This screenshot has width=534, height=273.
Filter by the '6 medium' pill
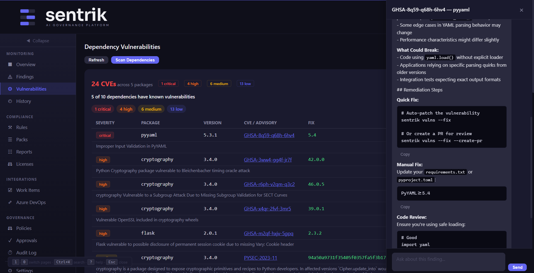coord(151,109)
